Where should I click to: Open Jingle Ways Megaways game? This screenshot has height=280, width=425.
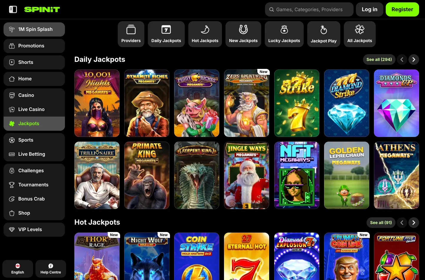click(246, 175)
